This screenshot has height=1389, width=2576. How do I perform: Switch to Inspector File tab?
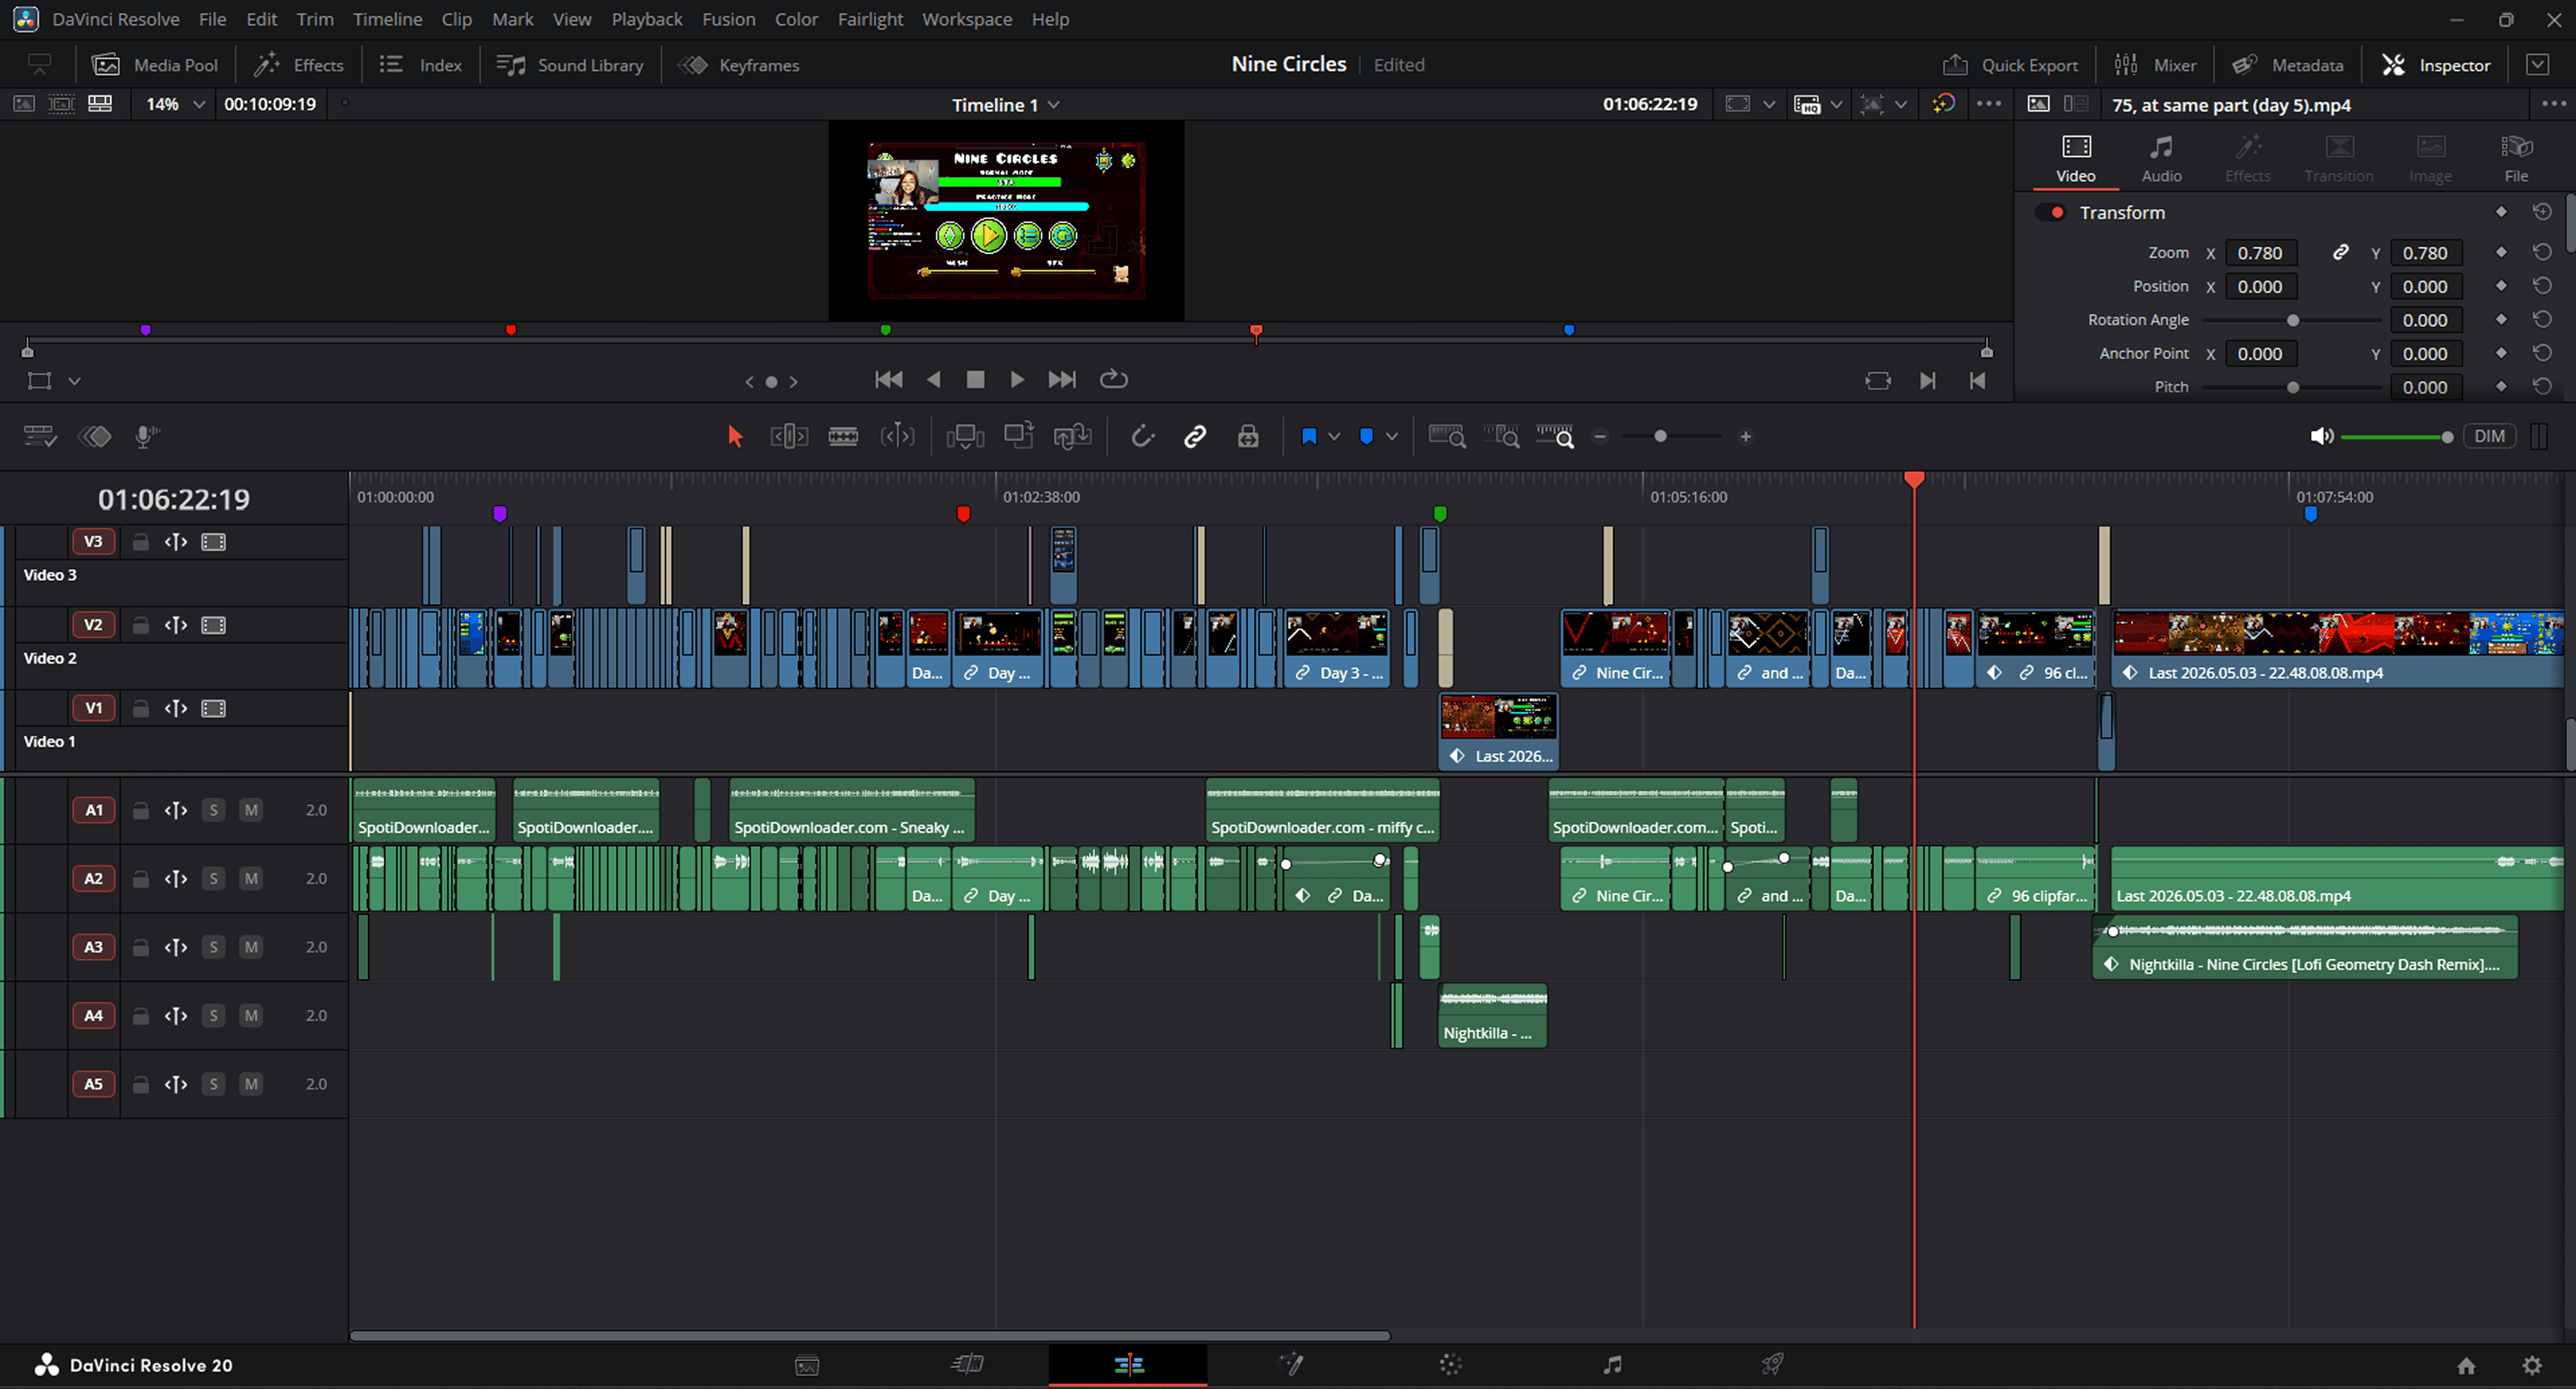coord(2516,160)
